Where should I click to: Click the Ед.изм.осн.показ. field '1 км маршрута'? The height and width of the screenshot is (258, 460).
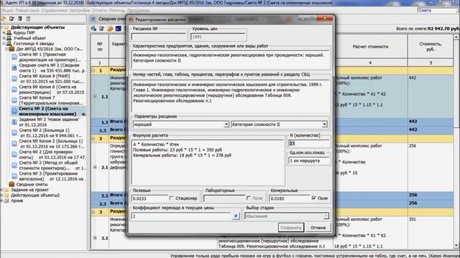pyautogui.click(x=309, y=161)
